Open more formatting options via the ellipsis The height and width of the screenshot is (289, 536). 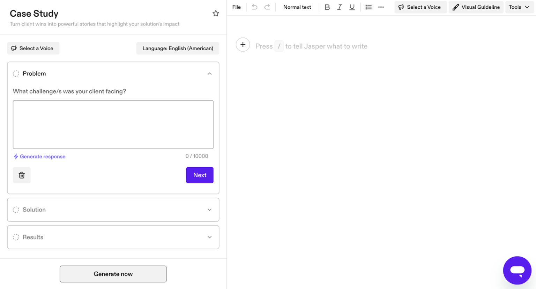pyautogui.click(x=381, y=7)
